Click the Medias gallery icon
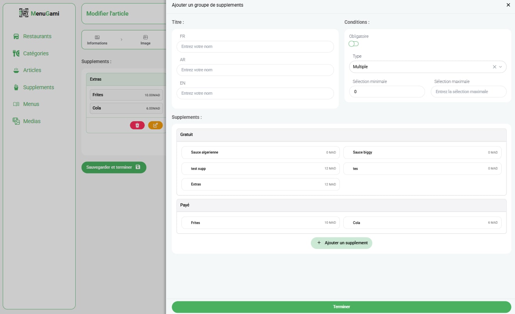Viewport: 515px width, 314px height. point(16,121)
